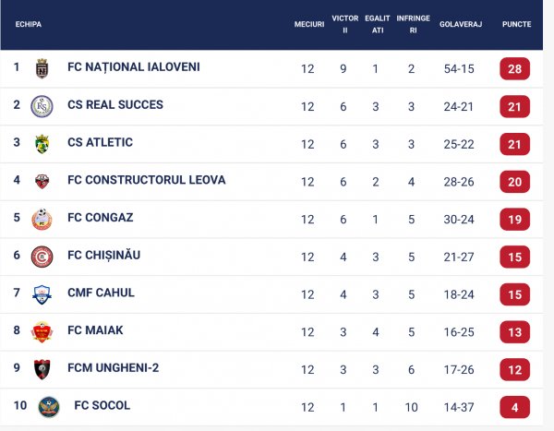Open the FC Național Ialoveni team link

(133, 67)
